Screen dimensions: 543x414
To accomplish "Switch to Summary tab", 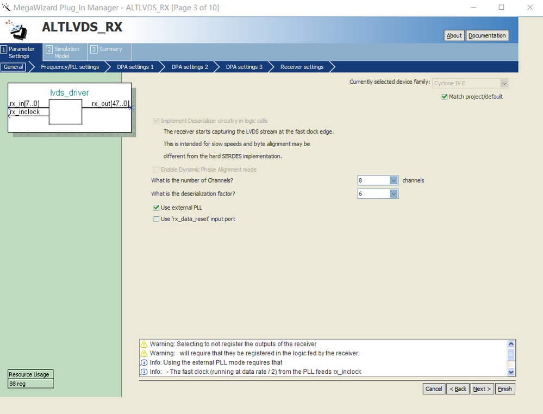I will click(x=110, y=52).
